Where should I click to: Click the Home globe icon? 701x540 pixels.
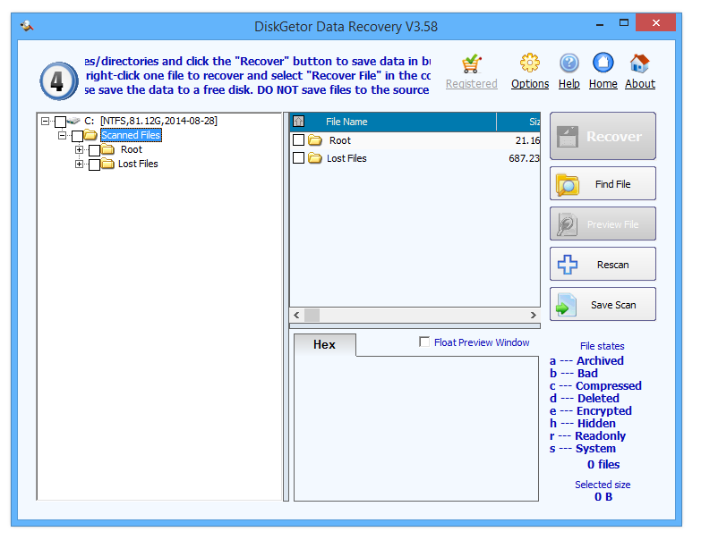click(x=603, y=63)
